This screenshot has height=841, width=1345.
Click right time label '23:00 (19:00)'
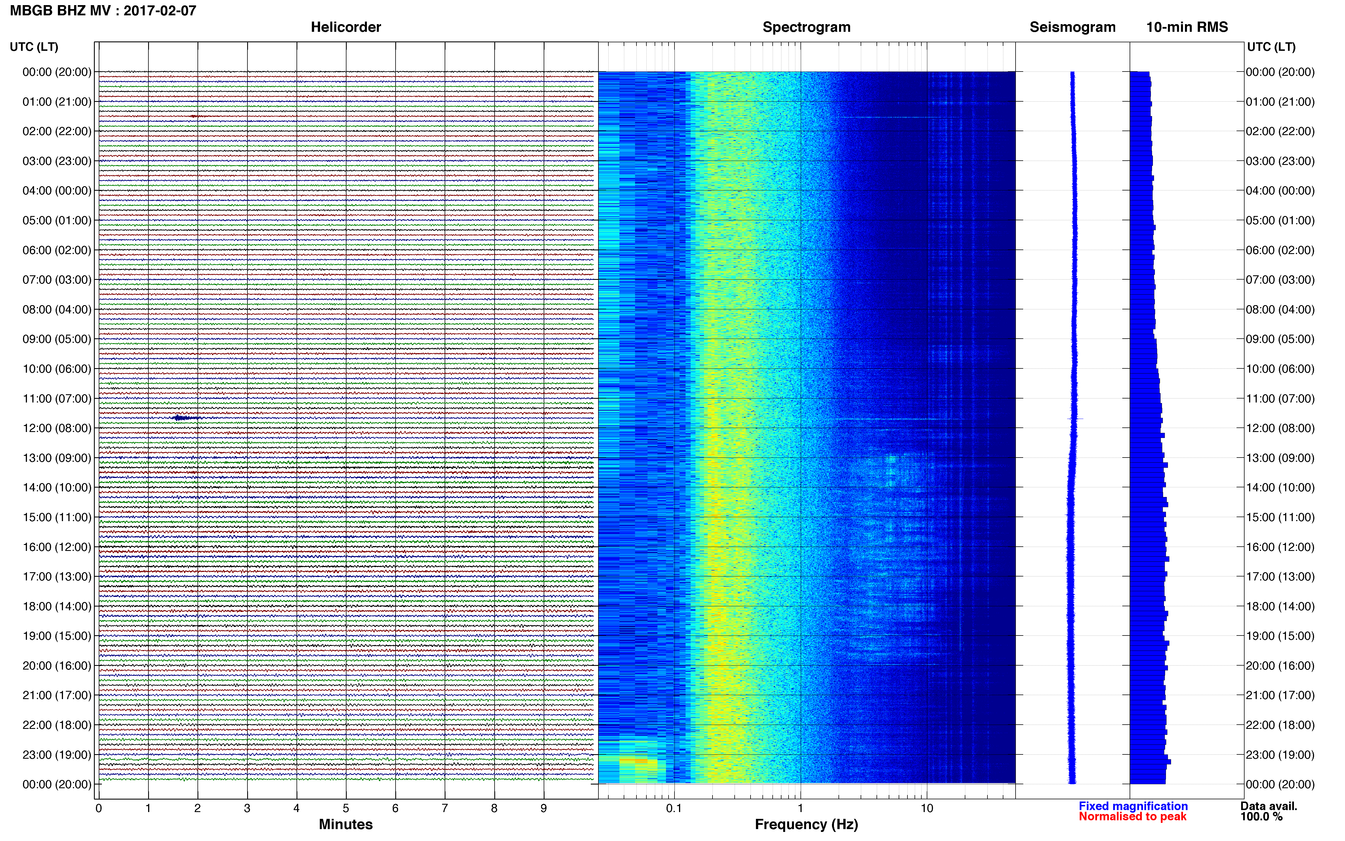coord(1280,755)
